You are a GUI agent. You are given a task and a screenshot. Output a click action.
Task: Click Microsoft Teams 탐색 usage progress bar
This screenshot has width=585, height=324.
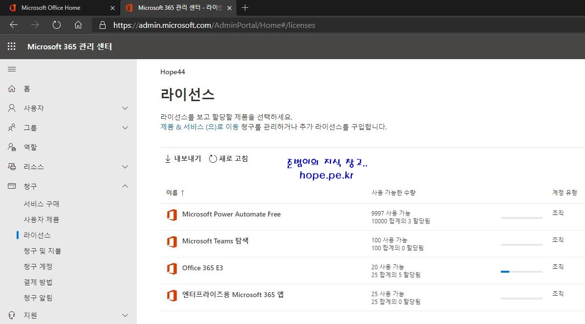[x=521, y=245]
